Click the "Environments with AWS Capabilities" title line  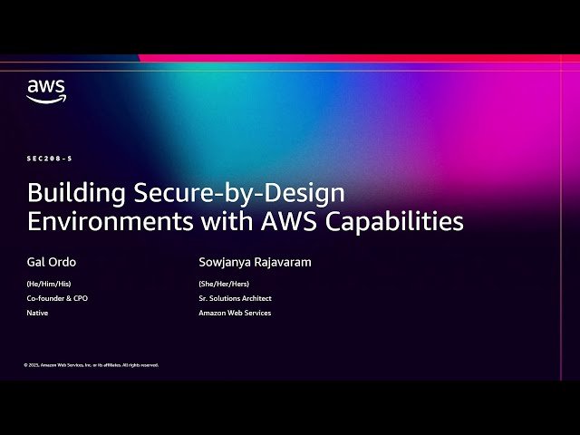point(245,221)
